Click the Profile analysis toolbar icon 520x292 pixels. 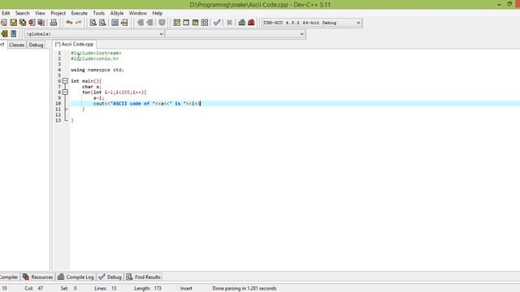[242, 23]
